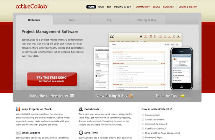The width and height of the screenshot is (215, 140).
Task: Click the Improved Dashboard list item
Action: point(156,124)
